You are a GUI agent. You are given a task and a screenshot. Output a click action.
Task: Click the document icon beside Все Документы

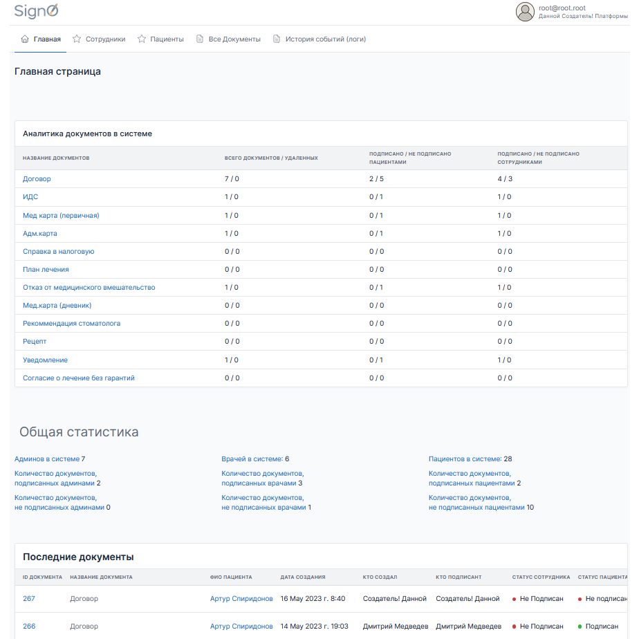198,39
